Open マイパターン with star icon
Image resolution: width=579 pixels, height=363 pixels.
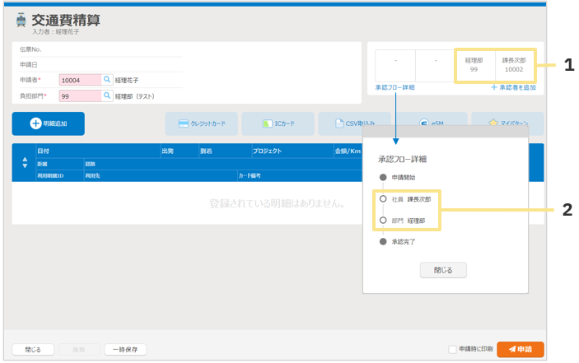[x=507, y=123]
